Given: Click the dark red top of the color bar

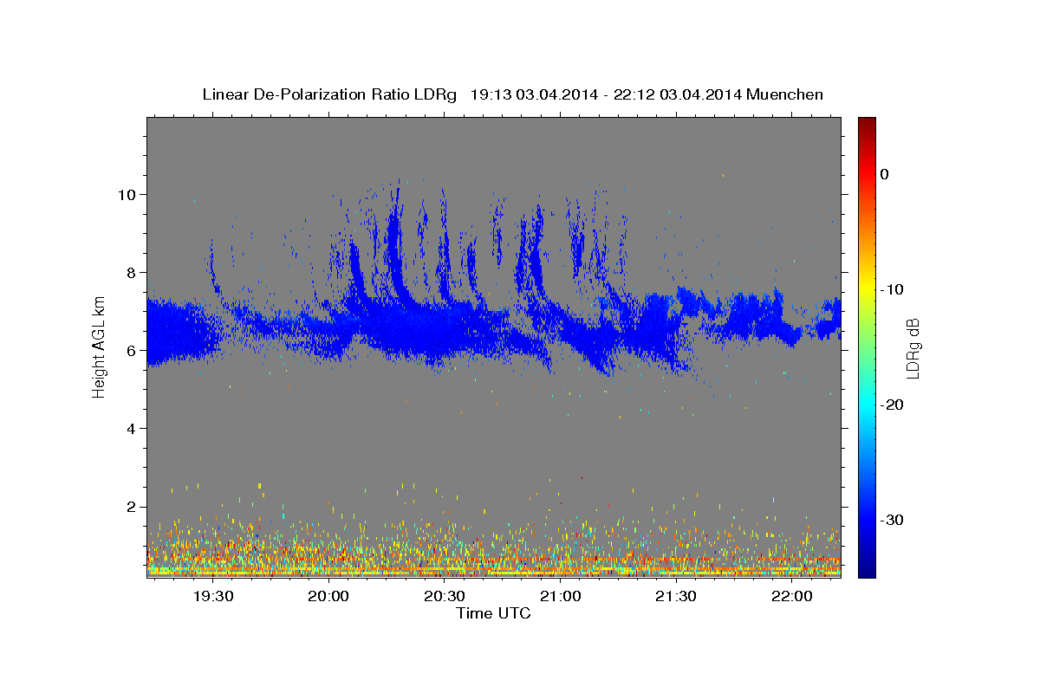Looking at the screenshot, I should [x=867, y=123].
